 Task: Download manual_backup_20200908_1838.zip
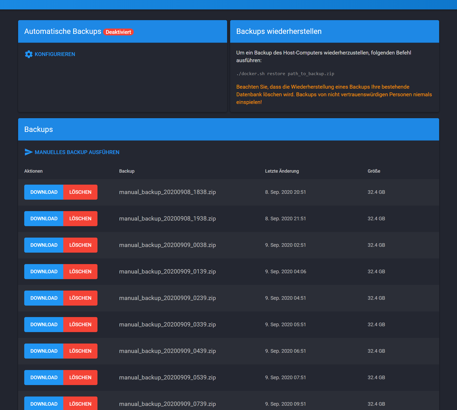click(44, 192)
